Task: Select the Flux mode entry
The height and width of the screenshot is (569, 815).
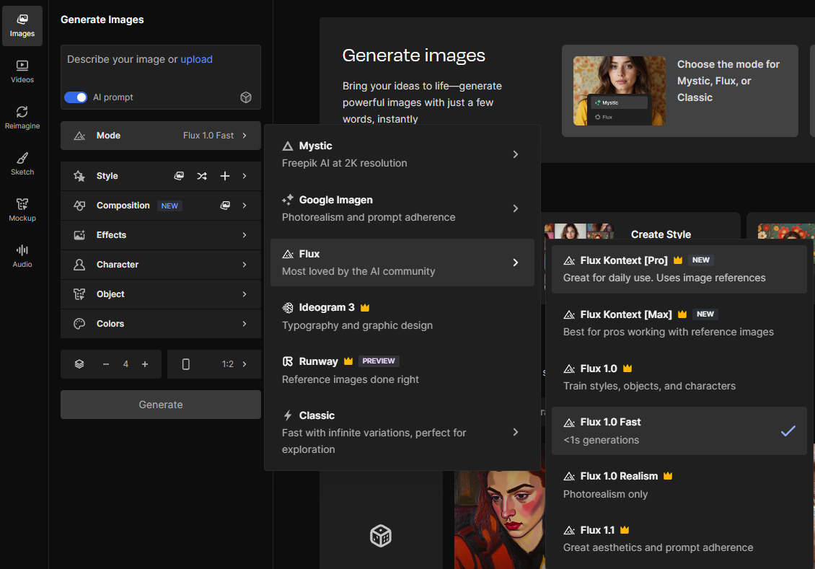Action: point(402,263)
